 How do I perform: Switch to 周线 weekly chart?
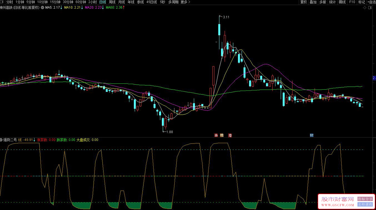(112, 2)
